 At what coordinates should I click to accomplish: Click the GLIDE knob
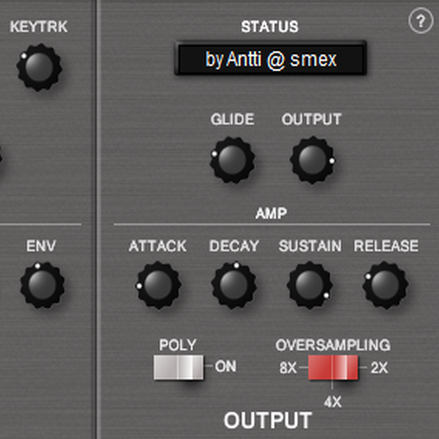(232, 160)
